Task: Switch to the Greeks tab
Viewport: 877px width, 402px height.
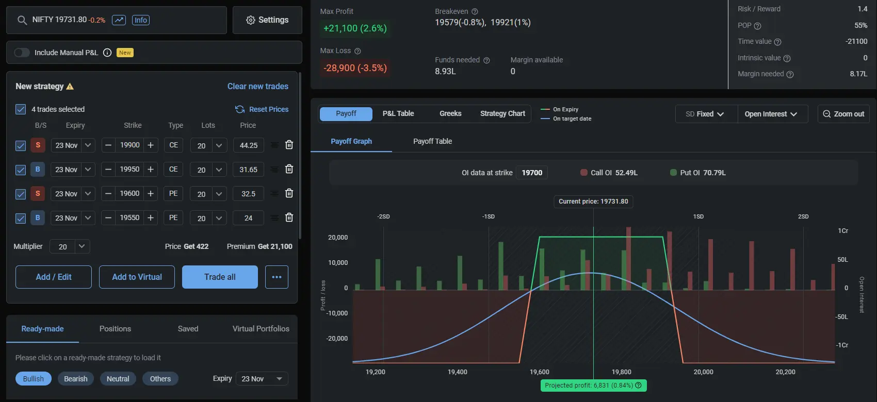Action: 450,113
